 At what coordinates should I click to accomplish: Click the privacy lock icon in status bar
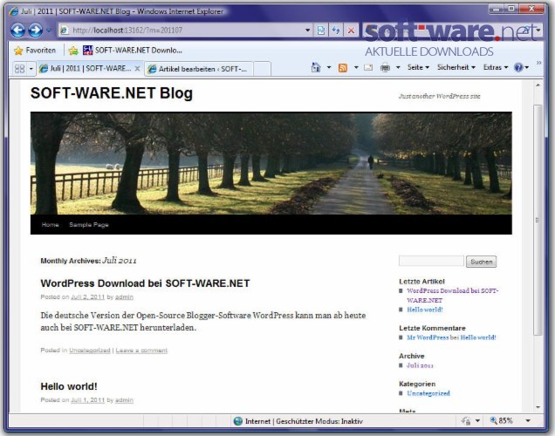(466, 421)
